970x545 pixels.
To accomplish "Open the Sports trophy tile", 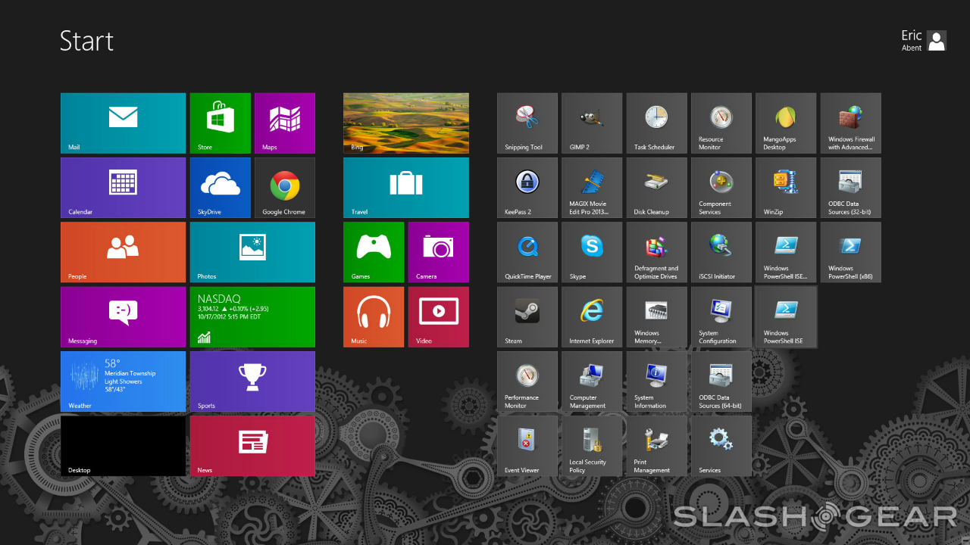I will tap(252, 381).
